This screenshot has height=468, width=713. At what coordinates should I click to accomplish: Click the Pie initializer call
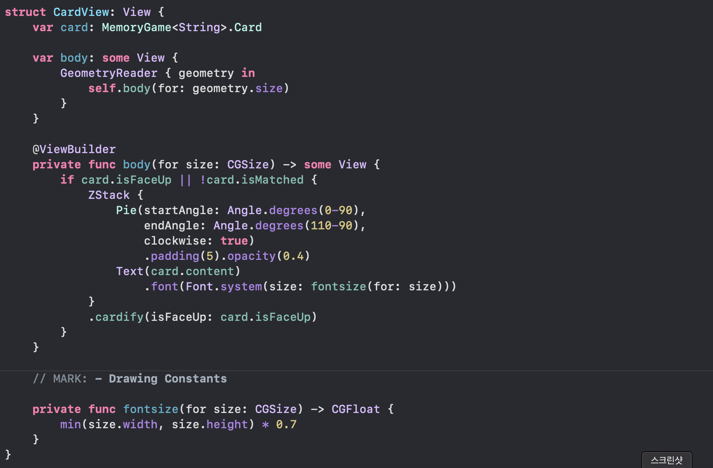[126, 210]
